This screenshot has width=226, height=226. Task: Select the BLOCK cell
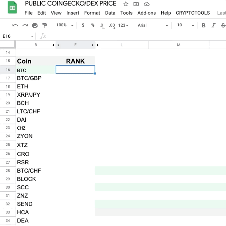tap(36, 179)
